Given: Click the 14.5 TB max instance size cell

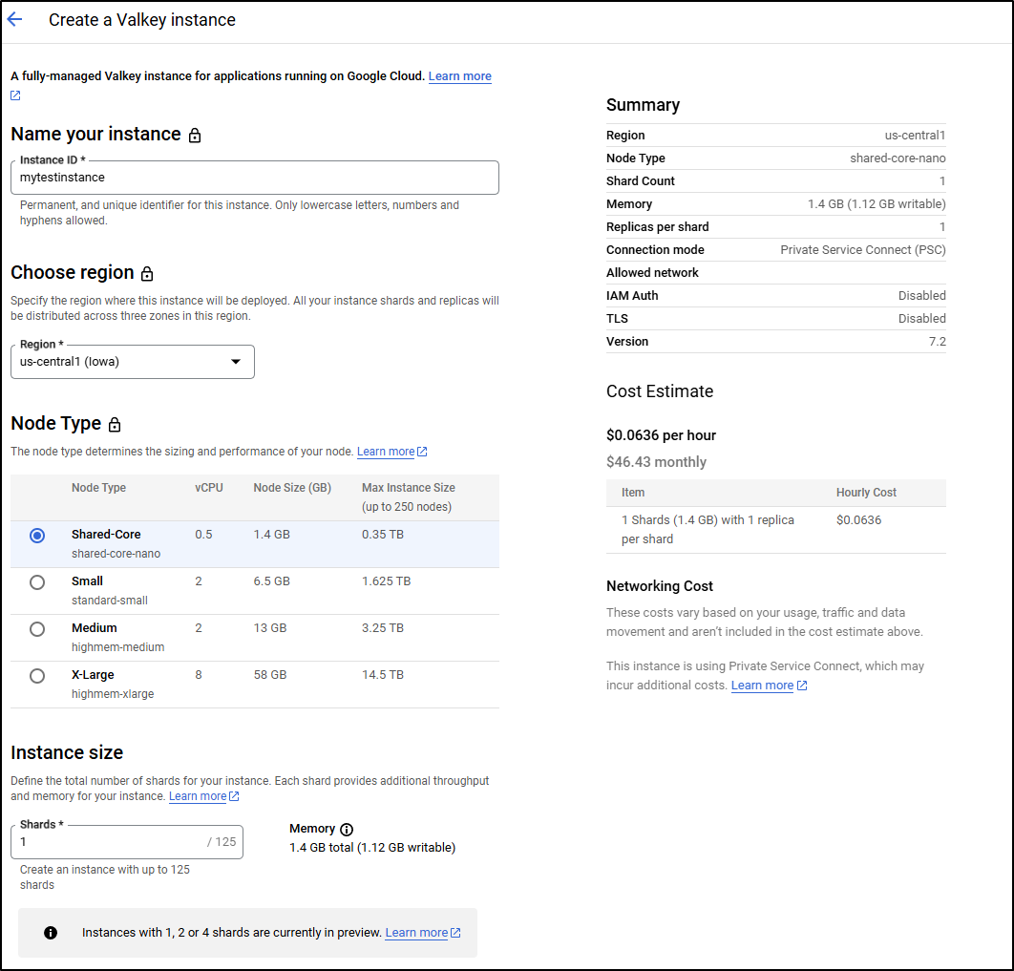Looking at the screenshot, I should 383,675.
